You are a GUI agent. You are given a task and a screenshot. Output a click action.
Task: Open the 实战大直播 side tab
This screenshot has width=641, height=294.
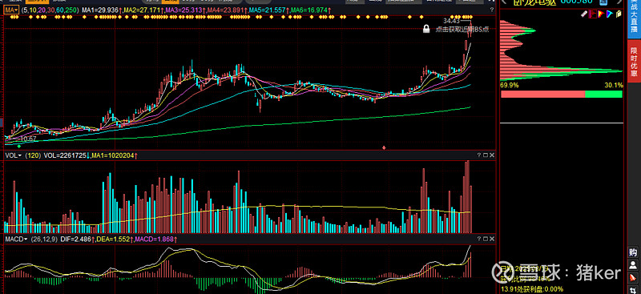pos(634,18)
